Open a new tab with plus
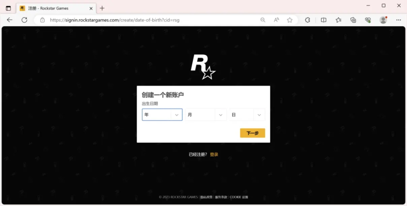 pyautogui.click(x=102, y=8)
